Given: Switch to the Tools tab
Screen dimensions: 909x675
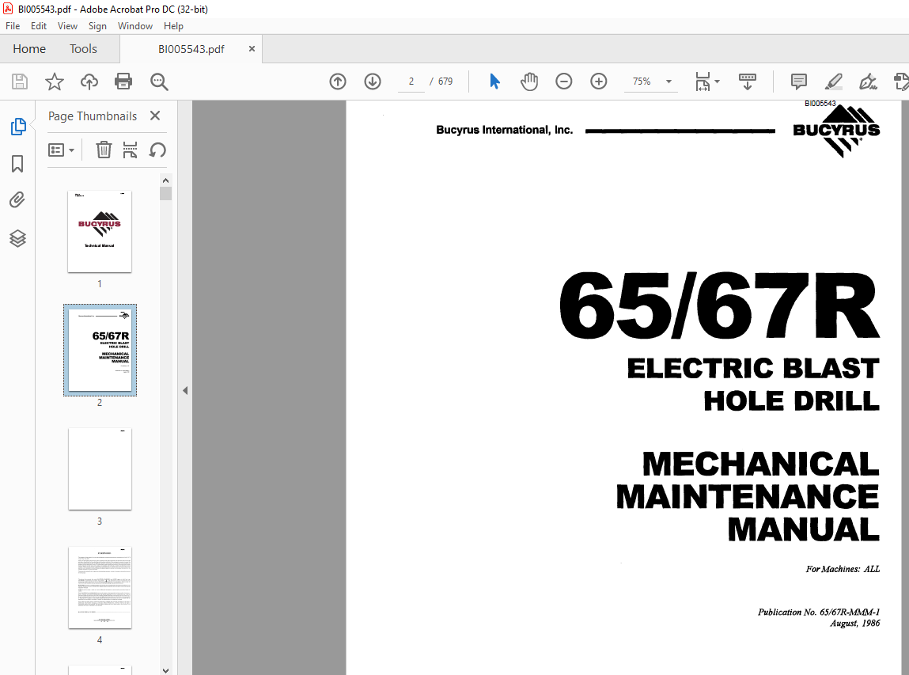Looking at the screenshot, I should point(84,49).
